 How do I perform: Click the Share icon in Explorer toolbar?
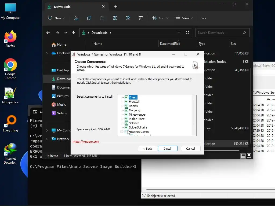128,18
